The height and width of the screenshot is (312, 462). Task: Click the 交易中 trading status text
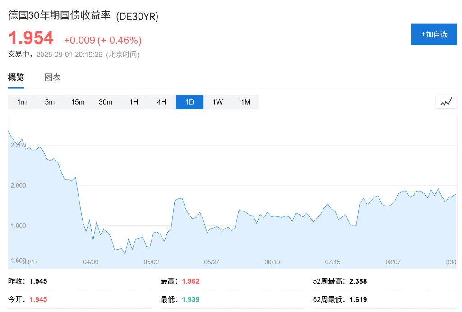(x=19, y=54)
